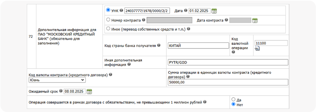Click the КИТАЙ country input field
Viewport: 316px width, 112px height.
click(198, 46)
